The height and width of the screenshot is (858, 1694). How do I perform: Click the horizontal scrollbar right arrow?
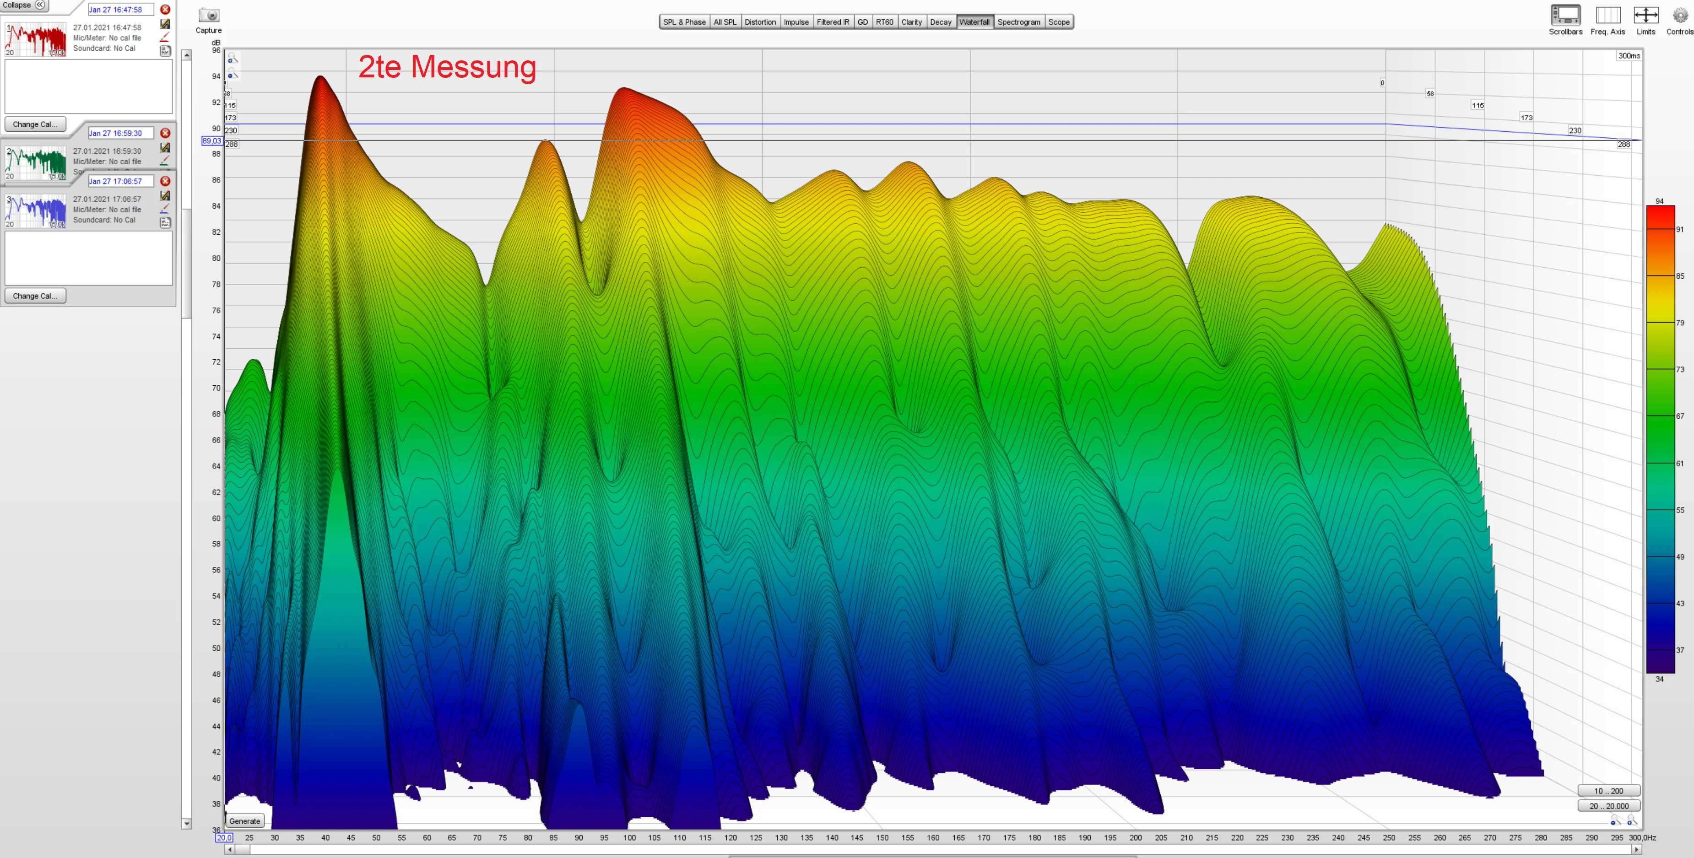[1637, 849]
